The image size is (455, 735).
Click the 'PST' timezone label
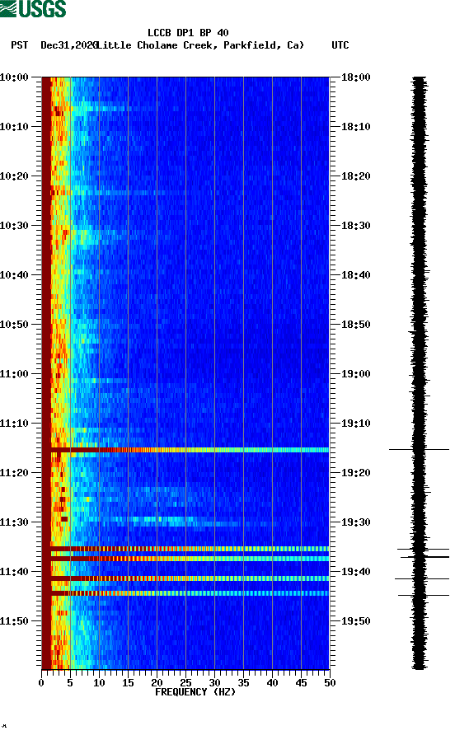pyautogui.click(x=20, y=45)
